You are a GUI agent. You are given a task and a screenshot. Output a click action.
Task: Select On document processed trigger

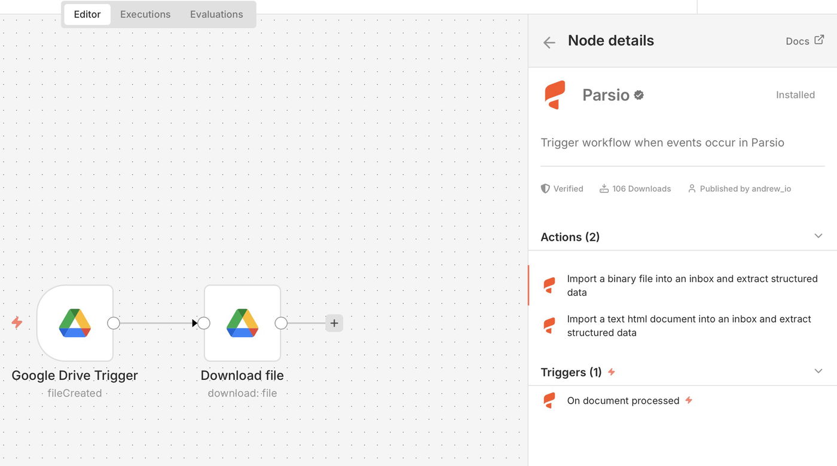tap(623, 401)
